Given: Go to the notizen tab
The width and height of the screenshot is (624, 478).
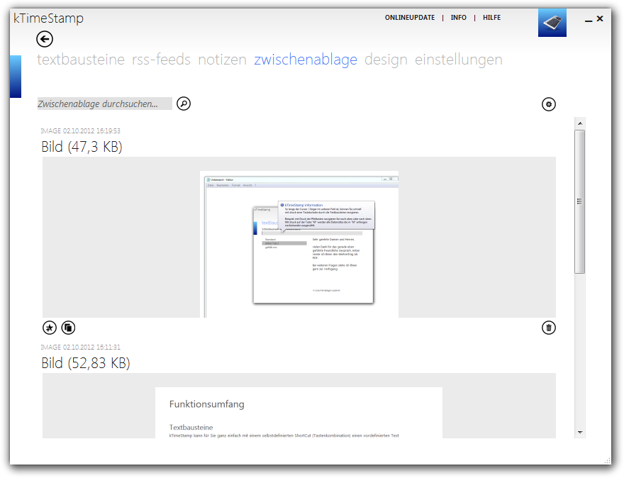Looking at the screenshot, I should (223, 60).
